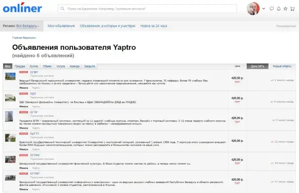Click 420,00 р. price in БрГТУ row

(x=237, y=141)
